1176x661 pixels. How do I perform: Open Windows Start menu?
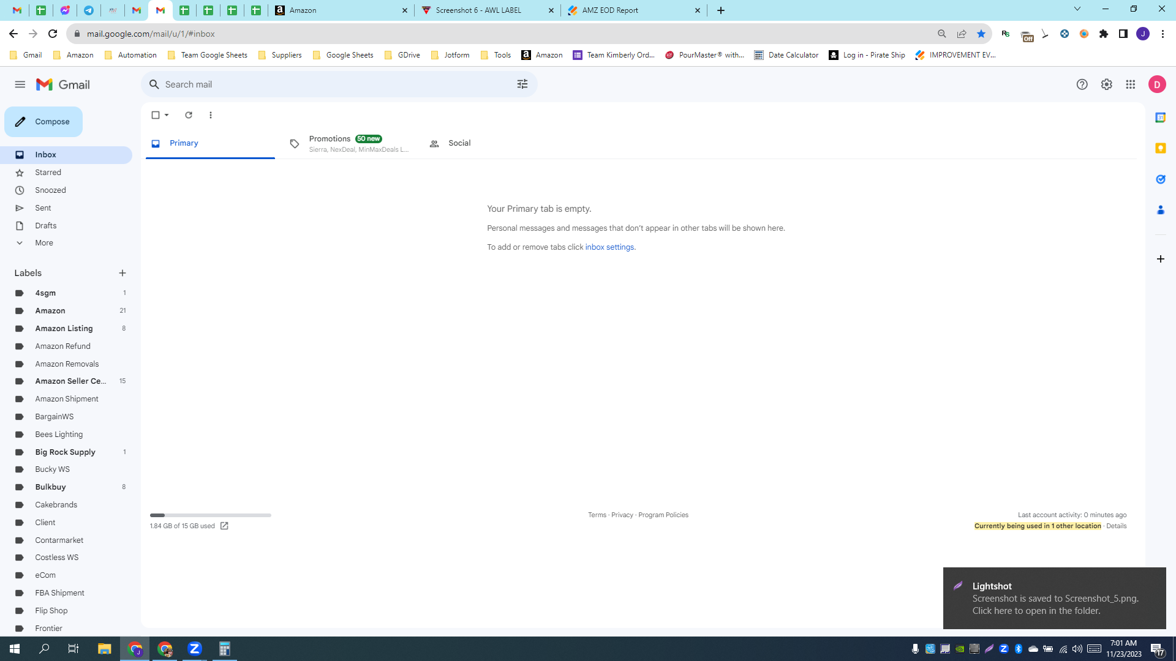(x=15, y=649)
